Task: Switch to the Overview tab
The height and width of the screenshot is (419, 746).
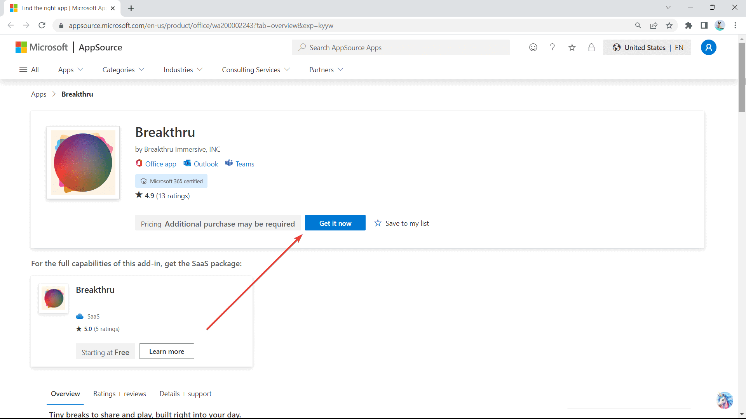Action: (65, 394)
